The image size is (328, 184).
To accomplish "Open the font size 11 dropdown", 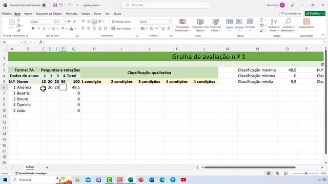I will (x=65, y=21).
